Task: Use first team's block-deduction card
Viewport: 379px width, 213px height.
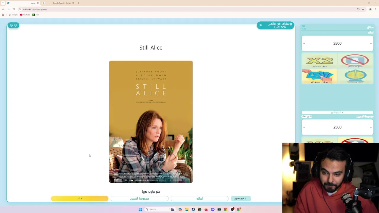Action: point(355,61)
